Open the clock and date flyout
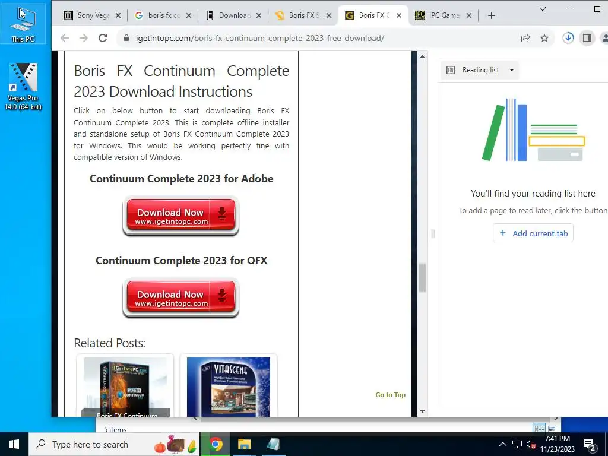This screenshot has width=608, height=456. pos(558,444)
